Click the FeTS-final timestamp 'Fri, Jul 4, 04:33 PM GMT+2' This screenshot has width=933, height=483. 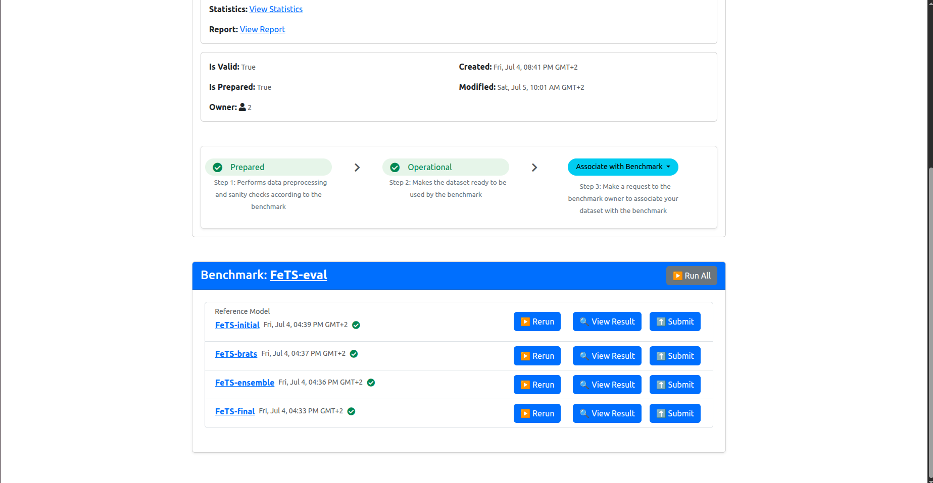[x=301, y=411]
